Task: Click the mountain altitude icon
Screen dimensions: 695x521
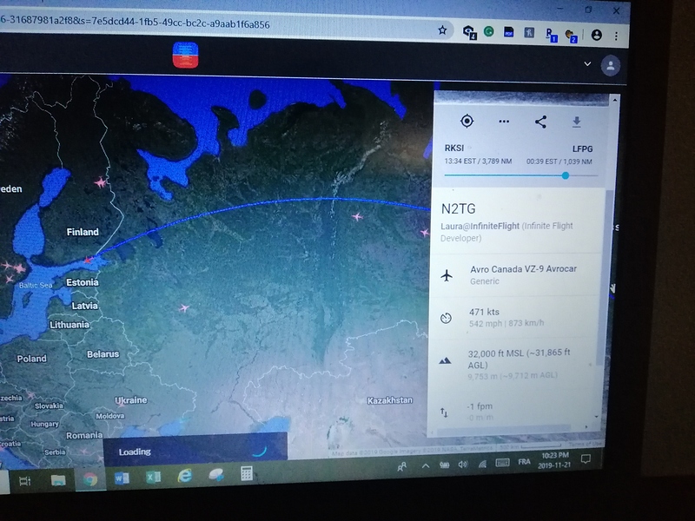Action: [x=445, y=360]
